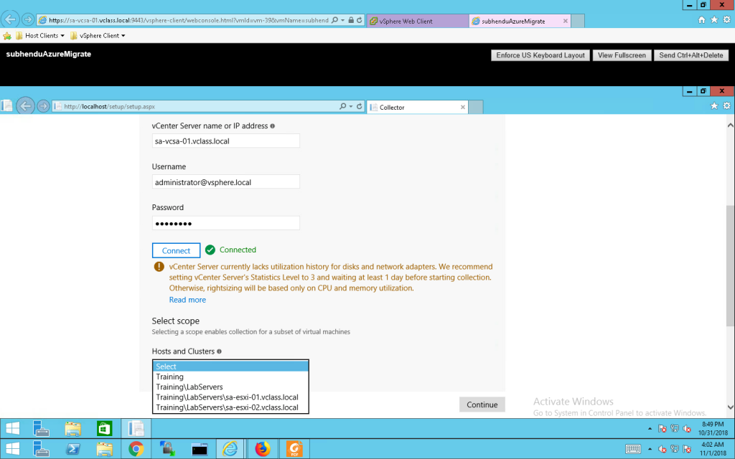Choose sa-esxi-01.vclass.local scope option
The width and height of the screenshot is (735, 459).
pos(230,397)
